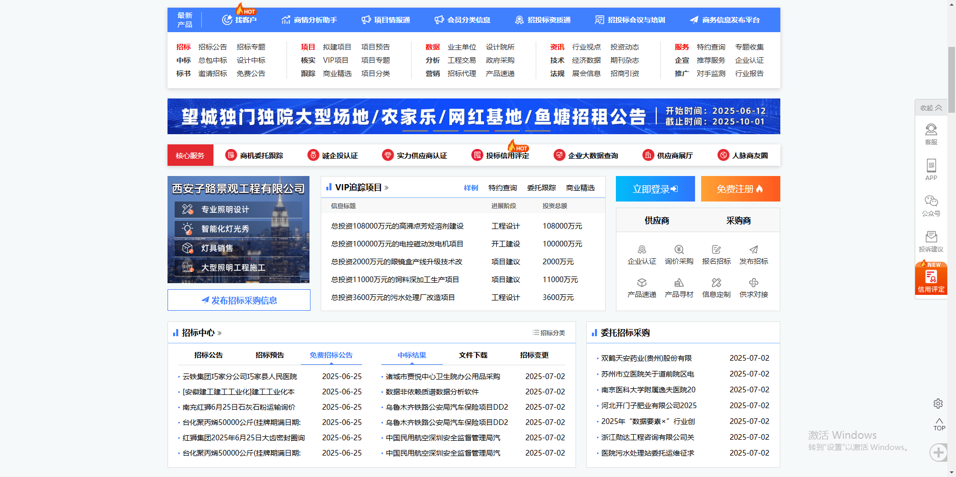The image size is (956, 477).
Task: Select the 询价采购 icon
Action: click(679, 250)
